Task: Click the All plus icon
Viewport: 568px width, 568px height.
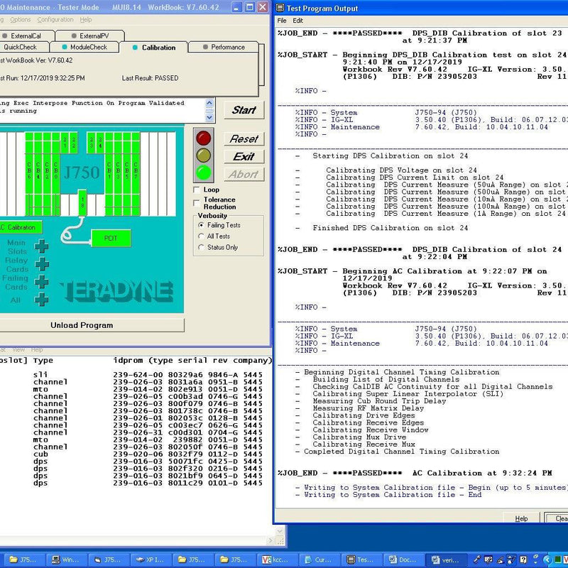Action: click(x=42, y=300)
